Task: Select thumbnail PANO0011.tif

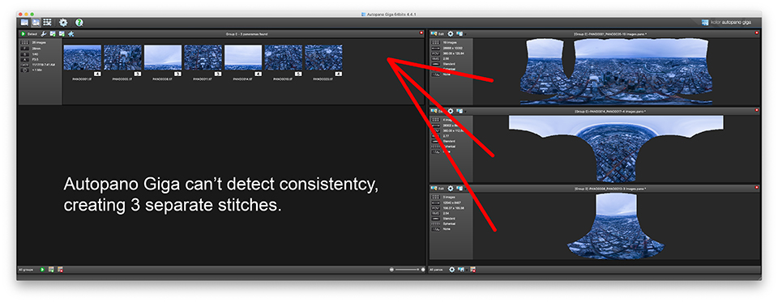Action: 203,57
